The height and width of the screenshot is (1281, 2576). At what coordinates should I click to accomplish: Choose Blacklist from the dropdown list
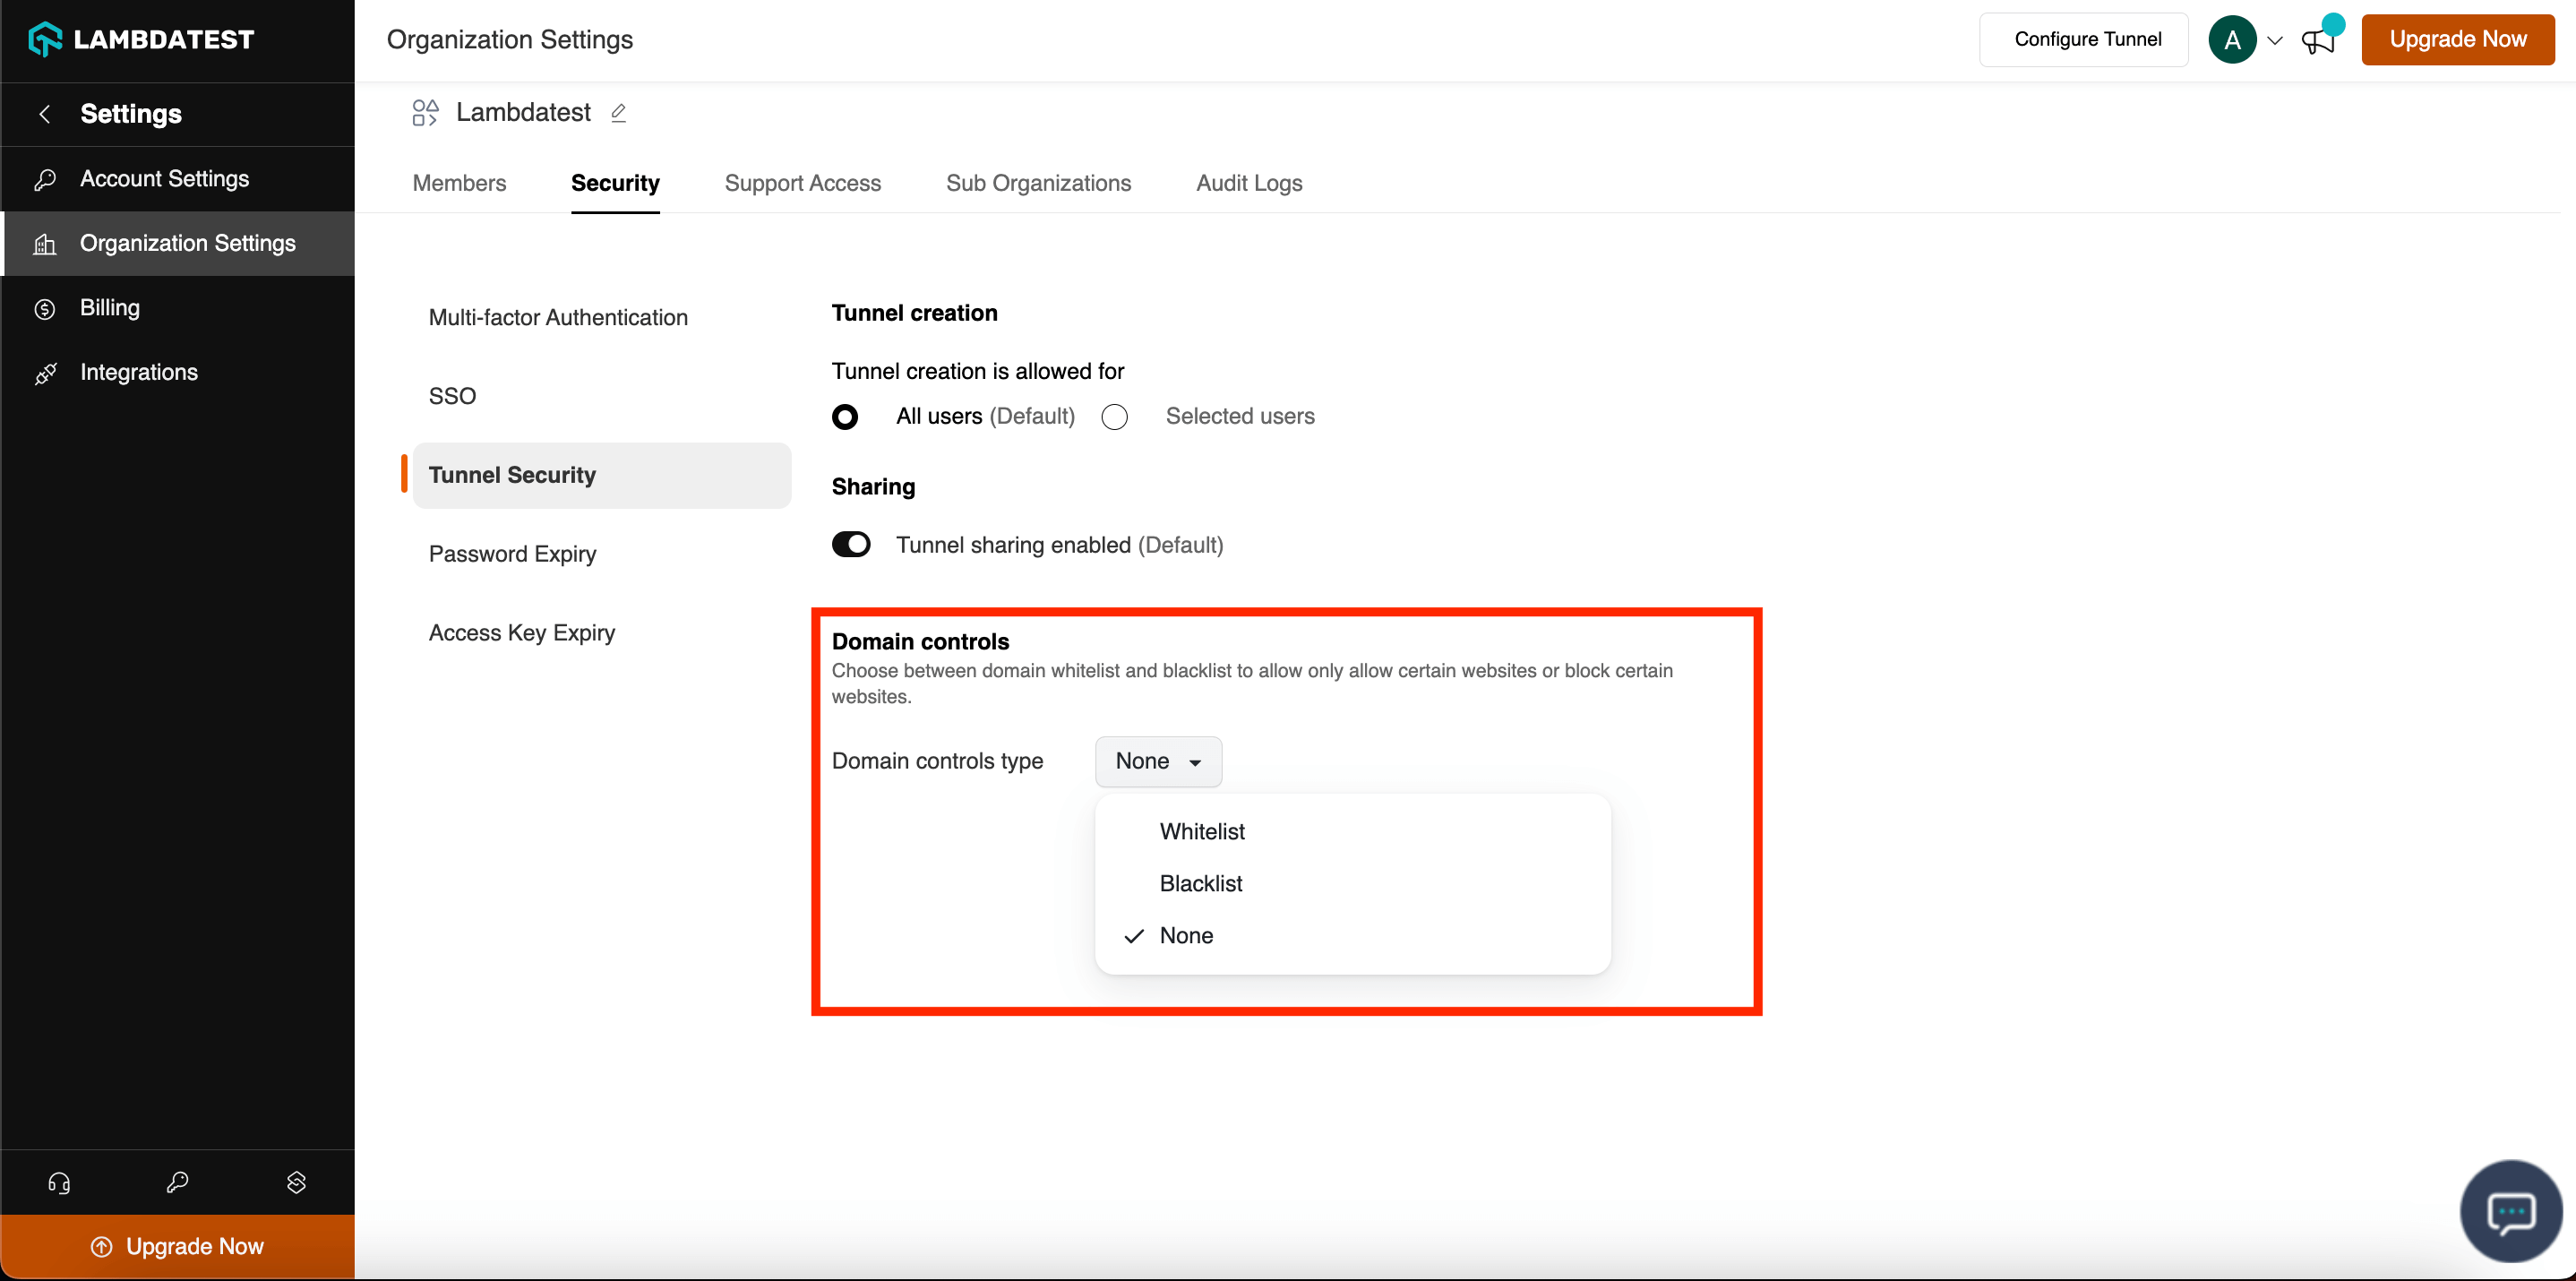1200,884
